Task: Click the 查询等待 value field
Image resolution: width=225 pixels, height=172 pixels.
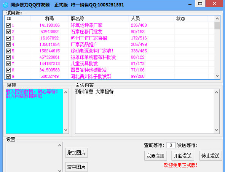Action: [x=171, y=145]
